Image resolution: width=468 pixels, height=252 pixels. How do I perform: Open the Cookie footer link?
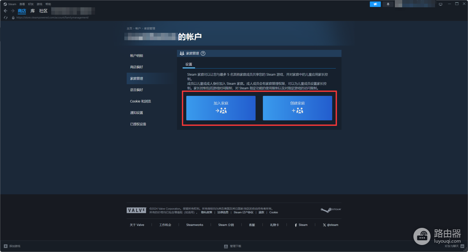click(x=274, y=212)
